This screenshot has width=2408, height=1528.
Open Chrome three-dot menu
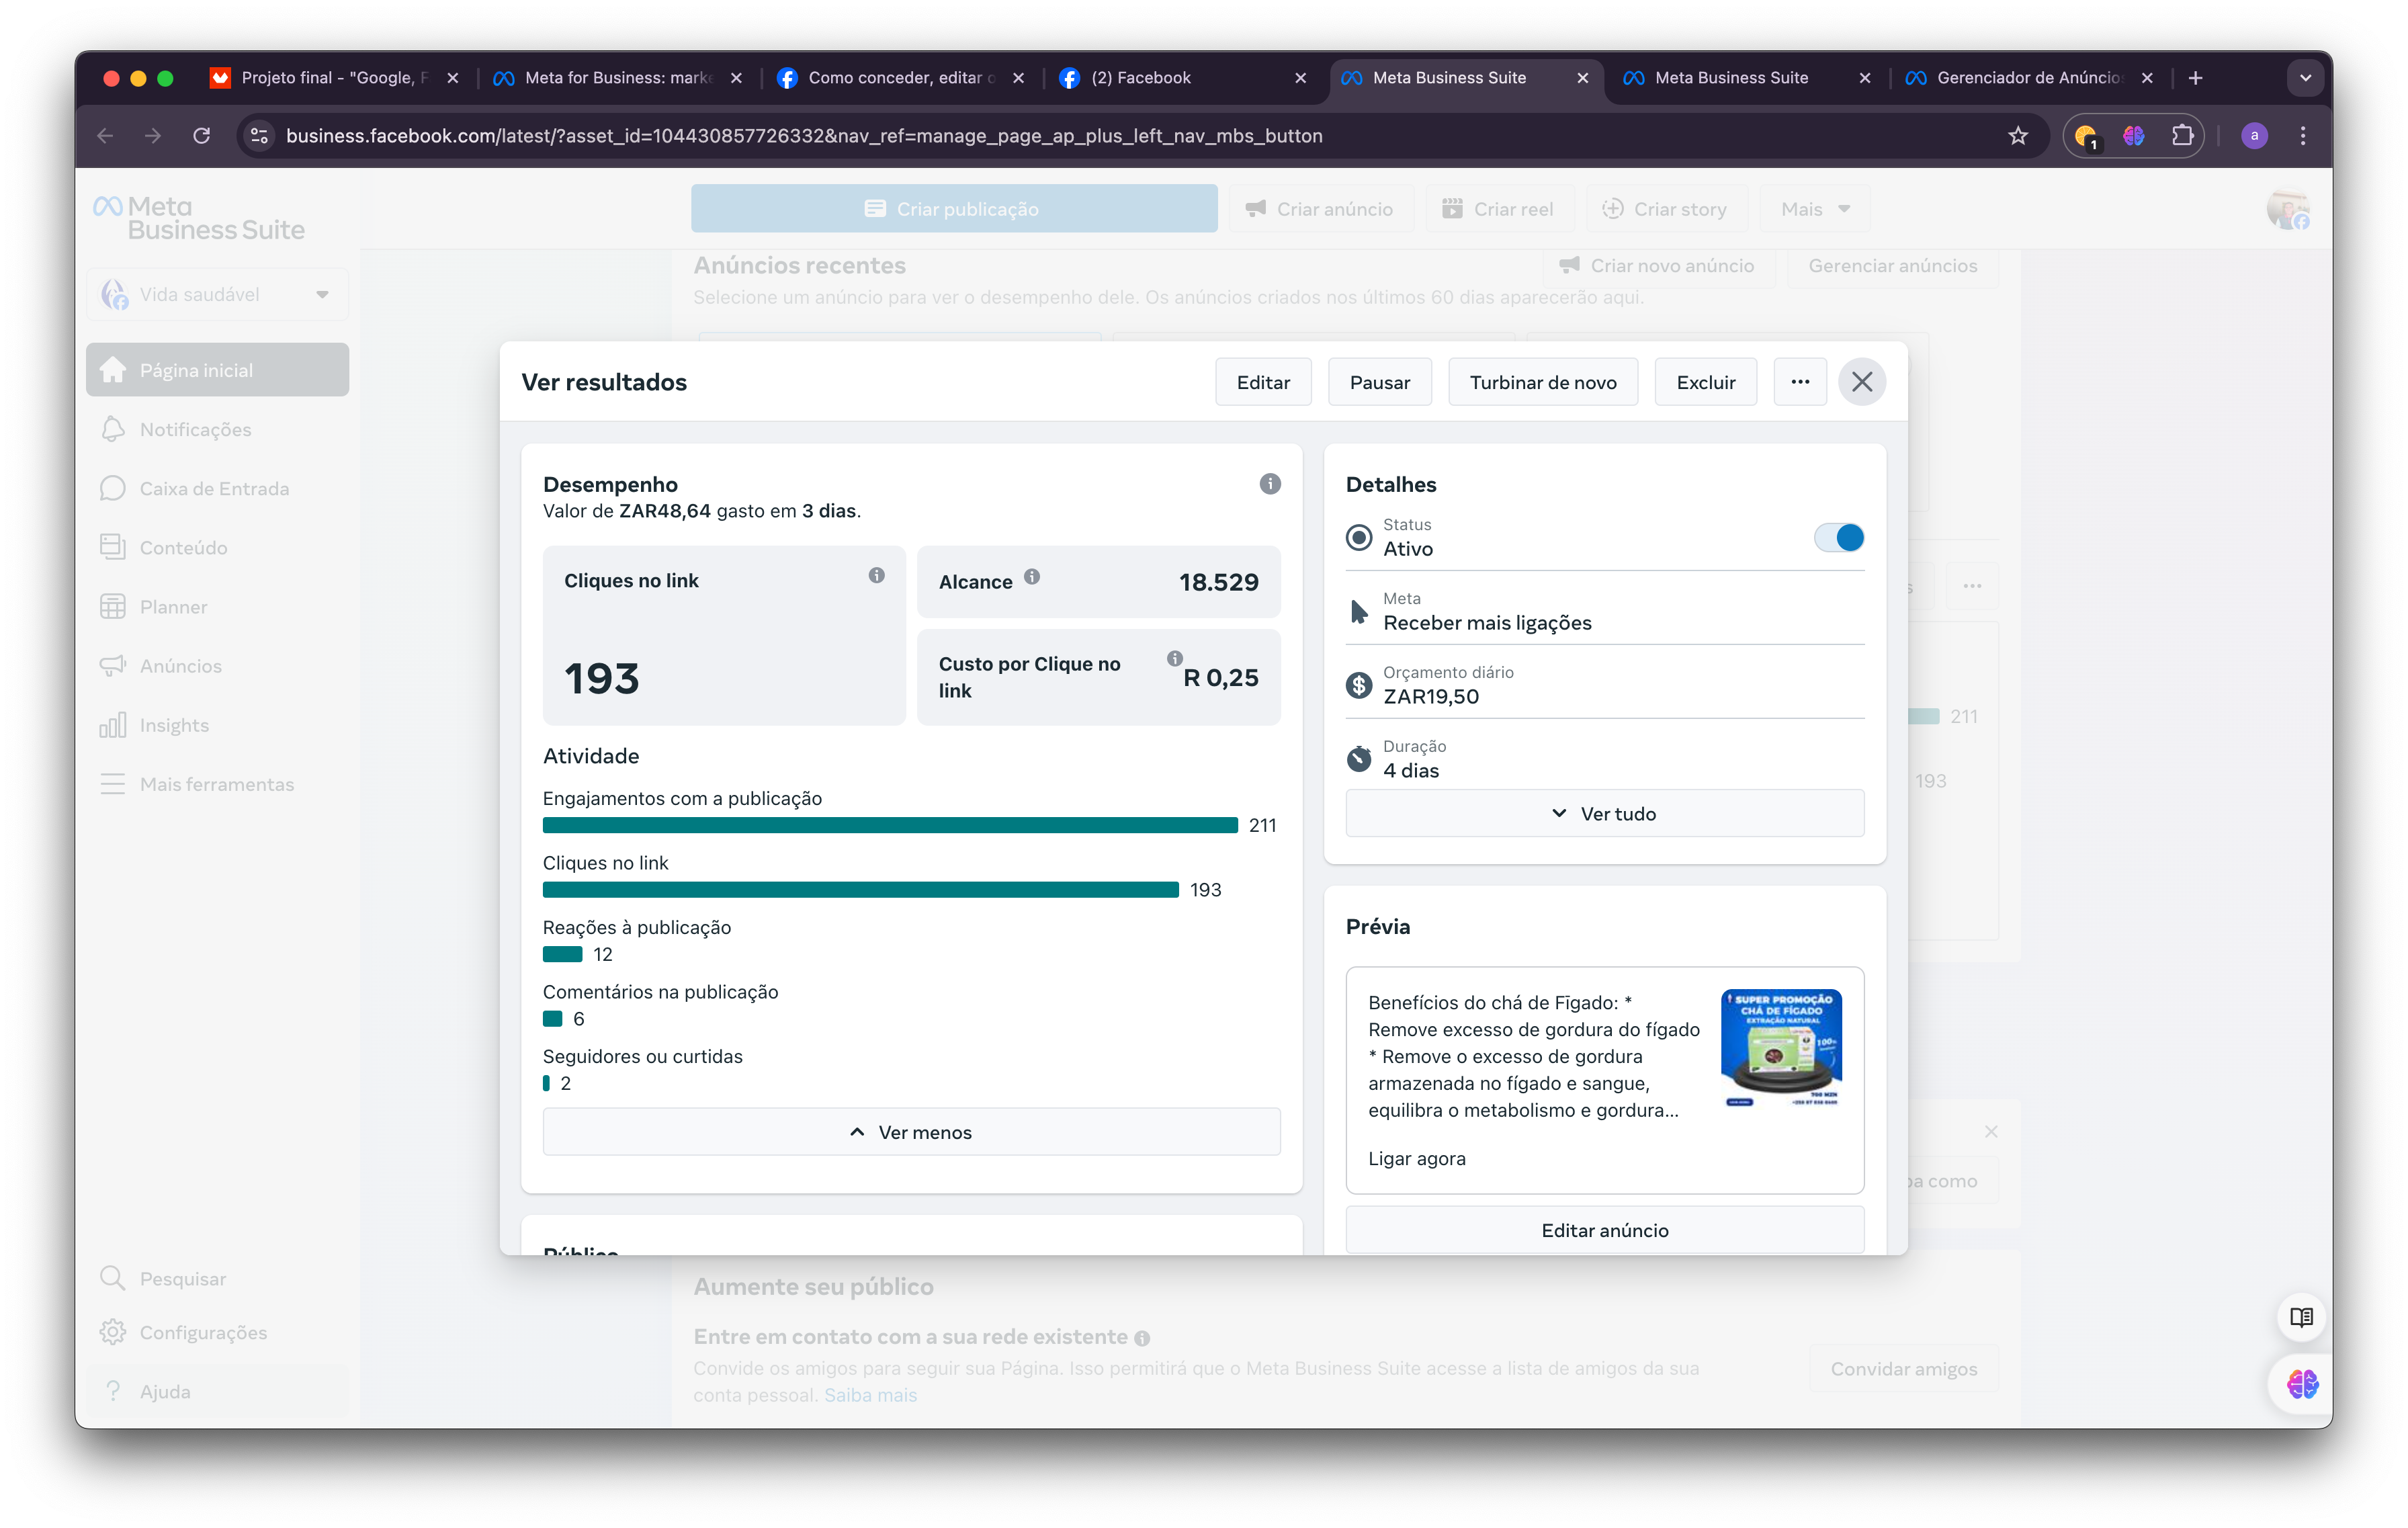[2302, 135]
